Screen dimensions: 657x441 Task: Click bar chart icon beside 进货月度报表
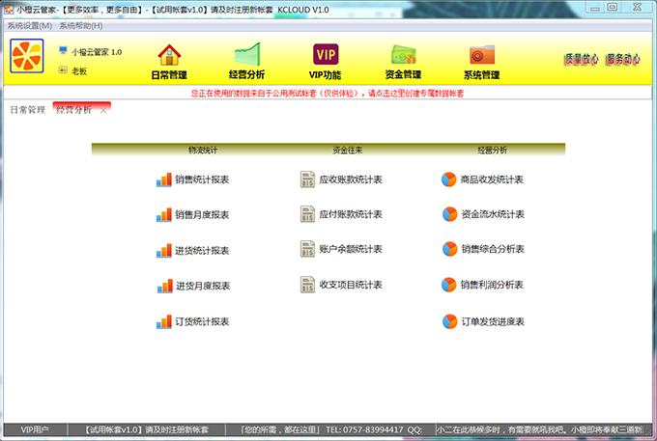(164, 286)
